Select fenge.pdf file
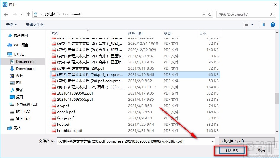 point(135,118)
